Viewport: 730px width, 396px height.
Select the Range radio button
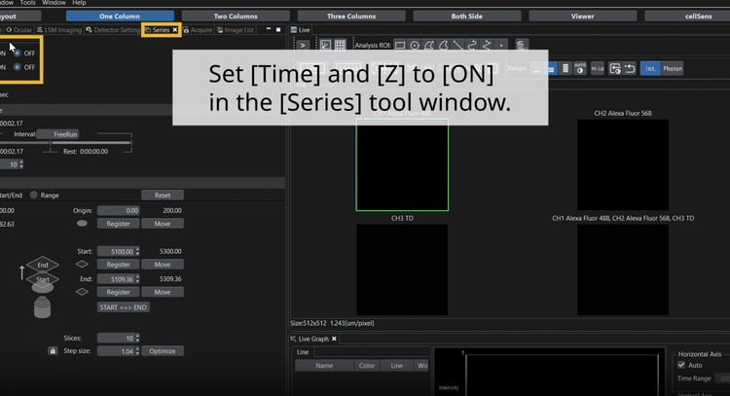click(x=34, y=195)
